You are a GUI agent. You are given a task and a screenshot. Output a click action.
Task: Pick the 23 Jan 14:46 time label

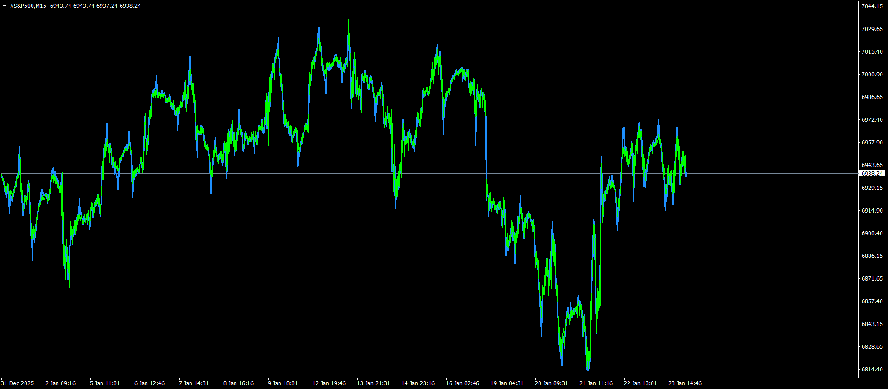coord(685,383)
